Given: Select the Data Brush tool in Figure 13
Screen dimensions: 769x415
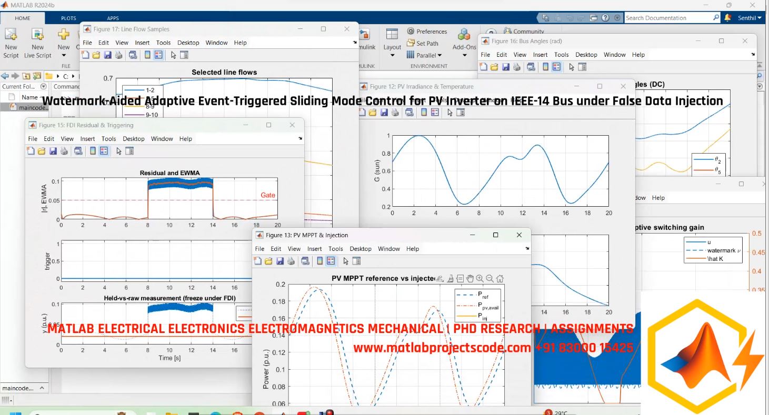Looking at the screenshot, I should coord(451,278).
